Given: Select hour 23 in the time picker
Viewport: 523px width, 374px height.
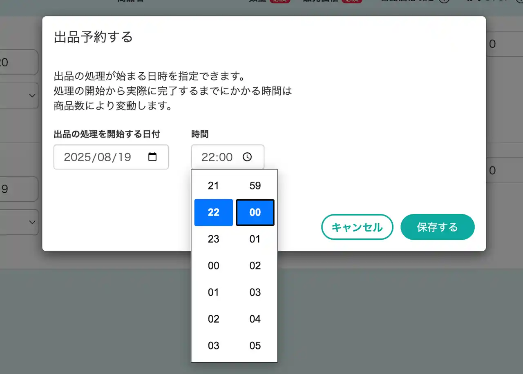Looking at the screenshot, I should click(x=213, y=239).
